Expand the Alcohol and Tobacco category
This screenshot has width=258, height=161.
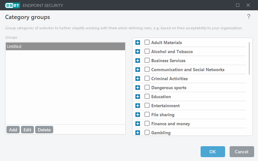tap(138, 52)
